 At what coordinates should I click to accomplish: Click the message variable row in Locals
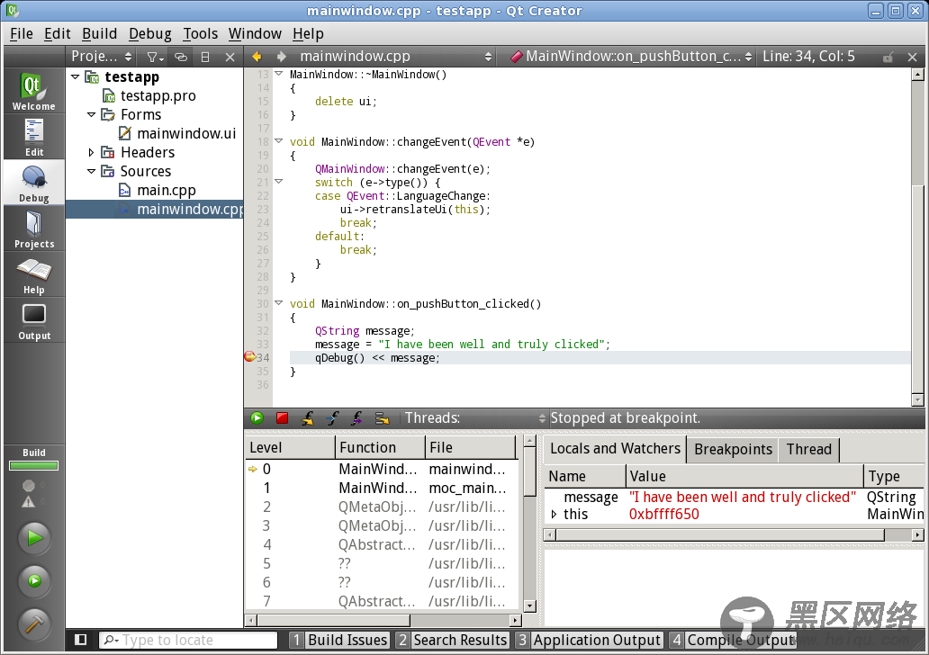[x=734, y=497]
